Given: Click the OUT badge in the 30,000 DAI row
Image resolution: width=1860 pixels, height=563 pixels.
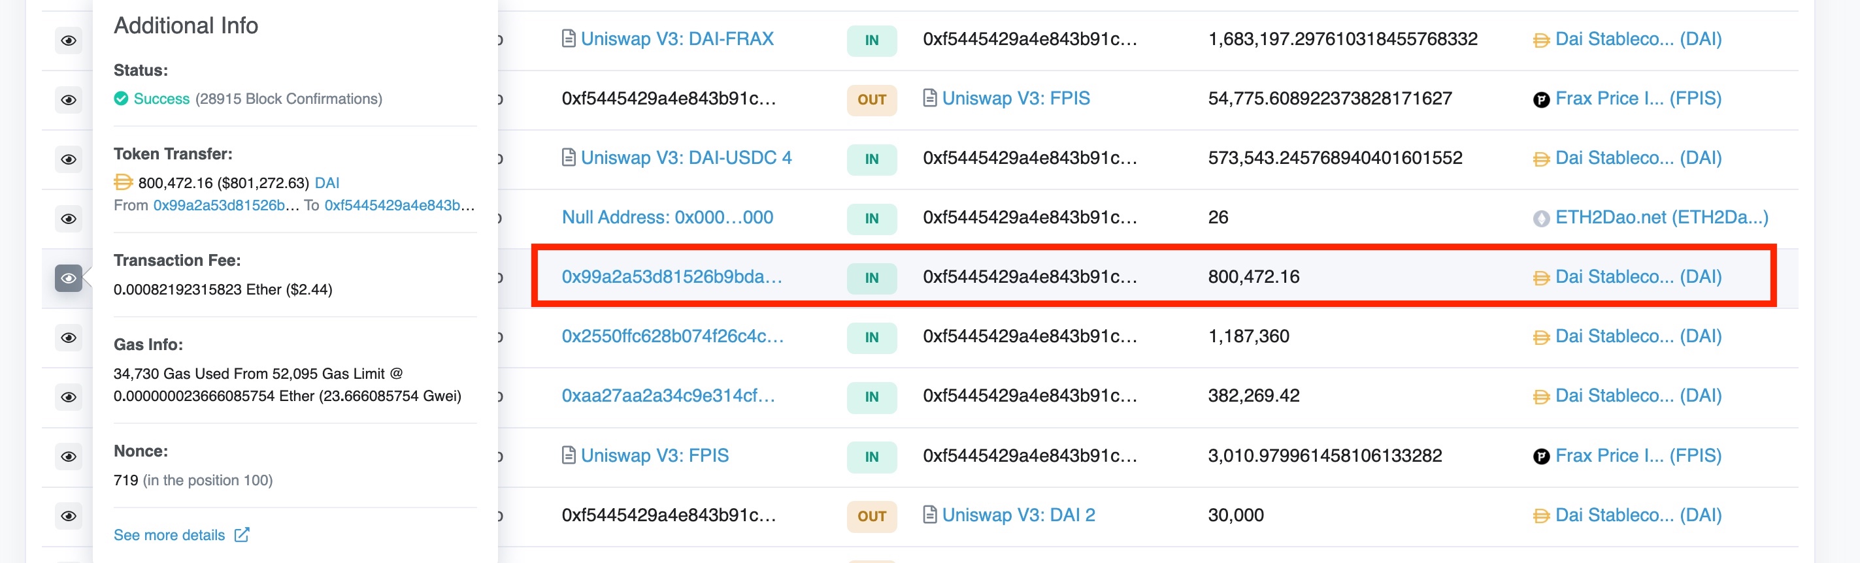Looking at the screenshot, I should 872,516.
